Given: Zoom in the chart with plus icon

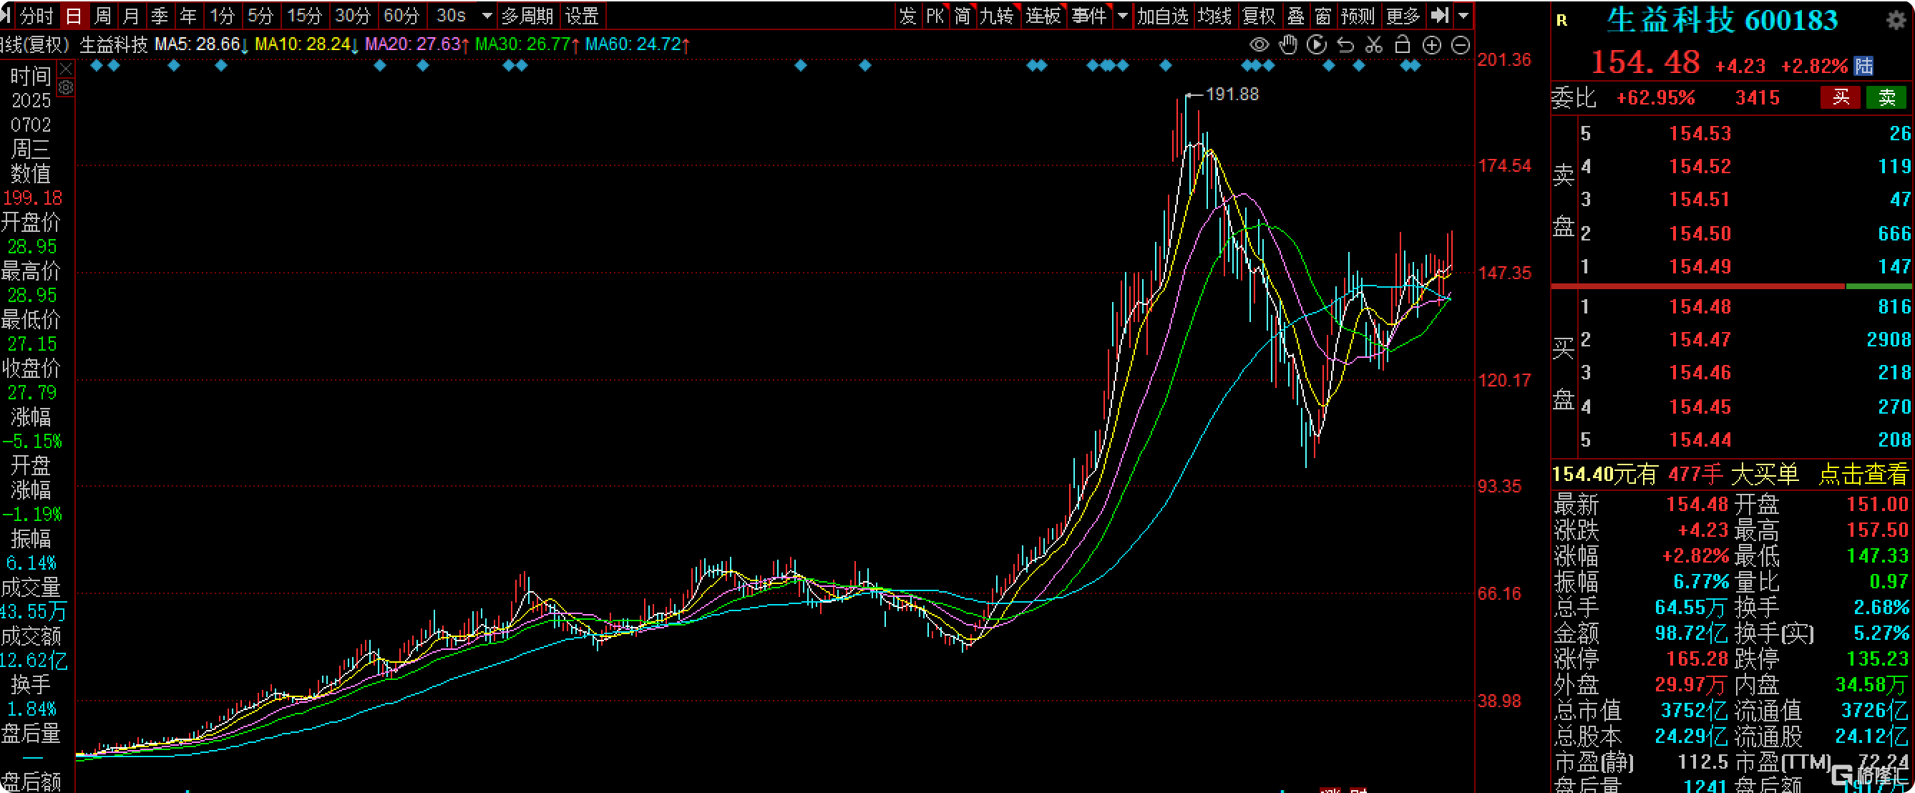Looking at the screenshot, I should pyautogui.click(x=1432, y=45).
